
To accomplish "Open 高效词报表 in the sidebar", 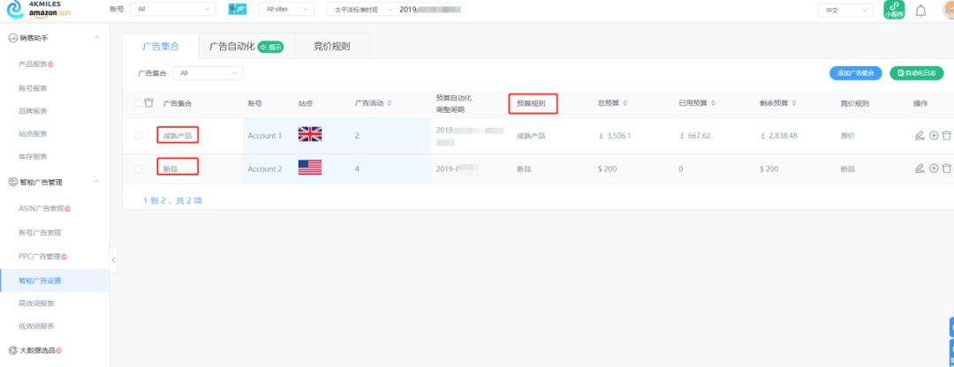I will [37, 303].
